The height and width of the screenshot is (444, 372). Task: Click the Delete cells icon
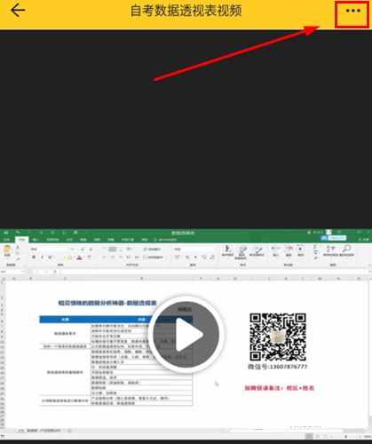289,250
